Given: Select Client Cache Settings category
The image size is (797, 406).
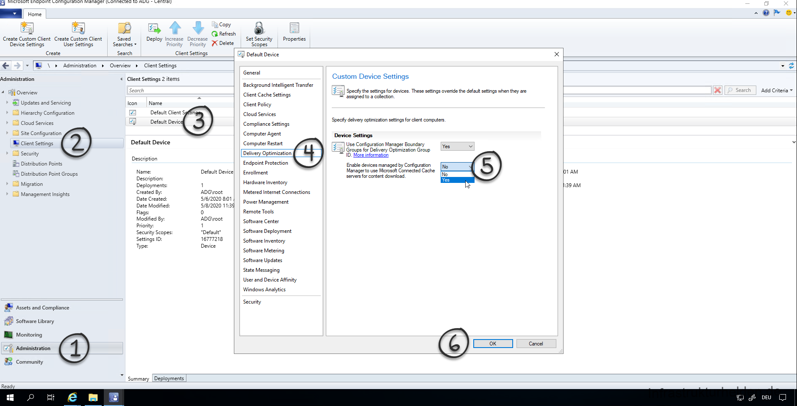Looking at the screenshot, I should [267, 95].
